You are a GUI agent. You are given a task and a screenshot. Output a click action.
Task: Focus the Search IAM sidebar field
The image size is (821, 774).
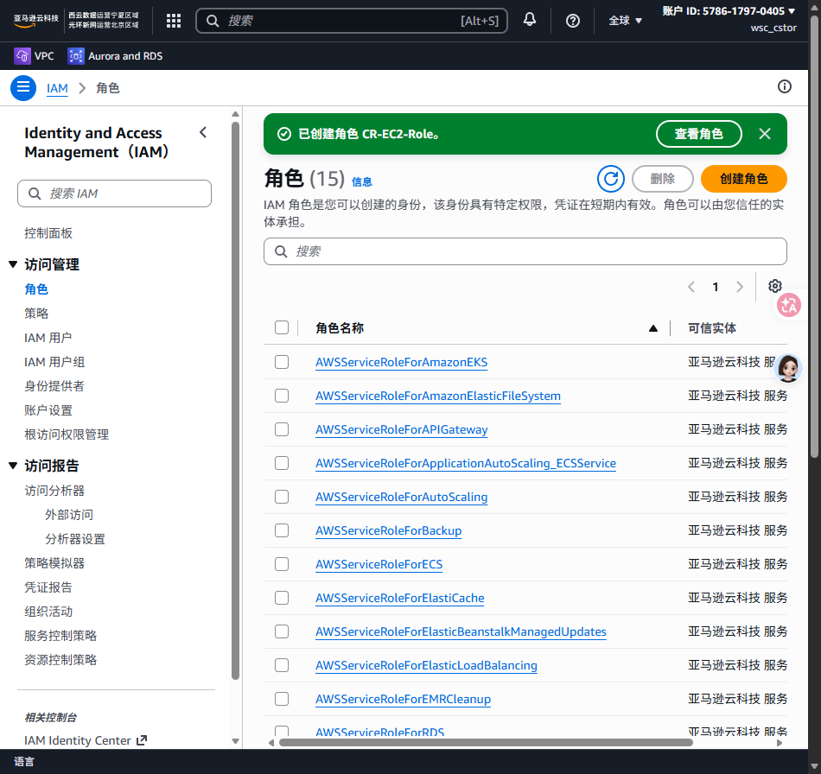[114, 193]
